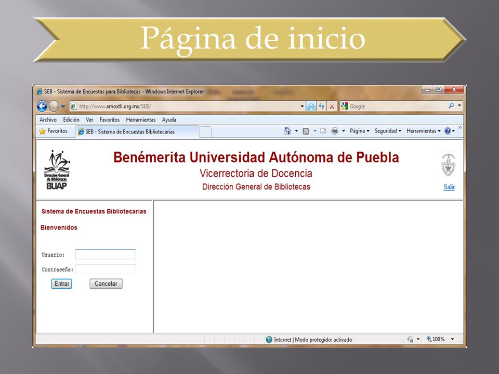Screen dimensions: 499x374
Task: Open the Ver menu
Action: coord(89,119)
